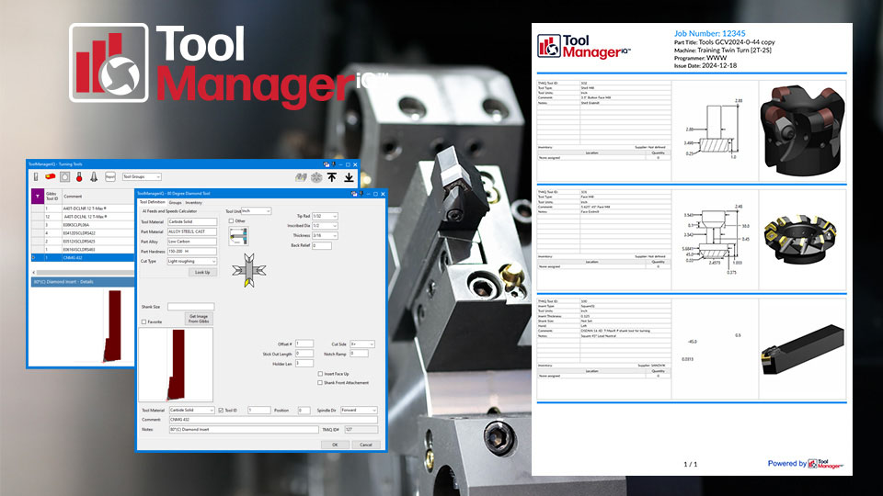This screenshot has width=883, height=496.
Task: Select the highlighted CNMG 432 row
Action: (x=83, y=257)
